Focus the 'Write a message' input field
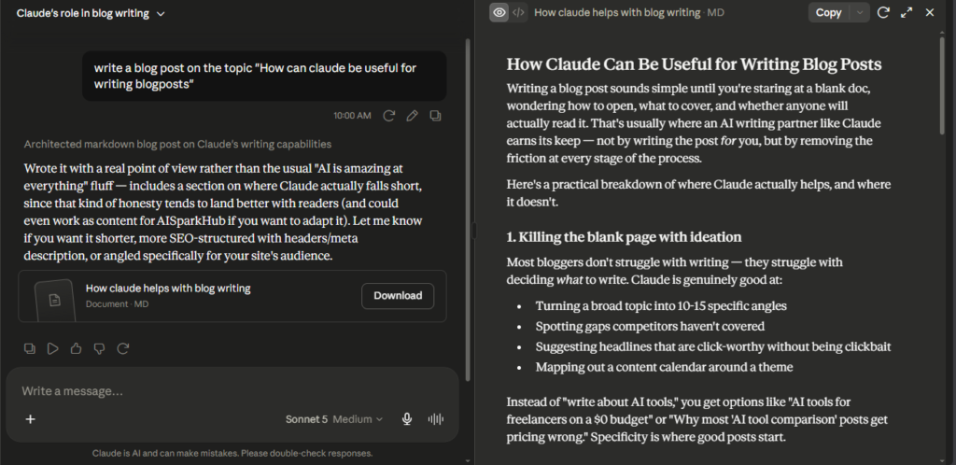Viewport: 956px width, 465px height. (x=232, y=390)
